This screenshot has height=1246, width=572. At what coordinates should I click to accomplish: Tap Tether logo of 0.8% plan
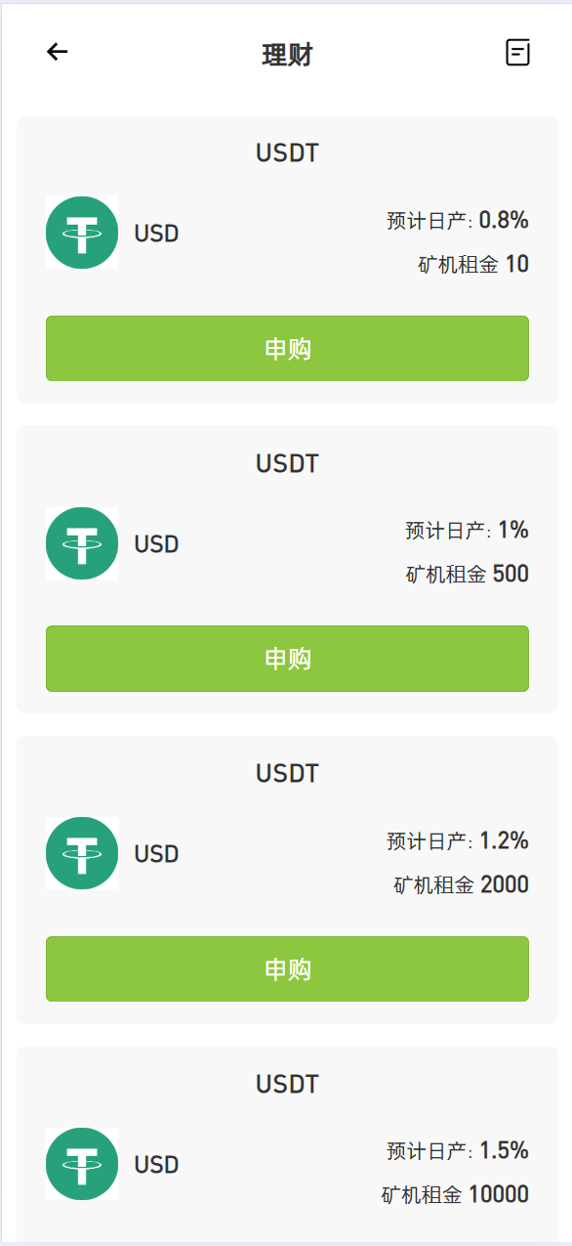[82, 233]
